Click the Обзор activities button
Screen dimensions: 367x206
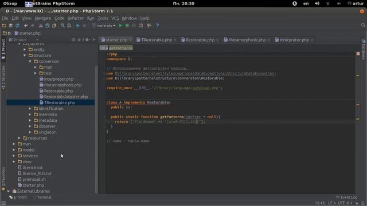click(x=10, y=3)
